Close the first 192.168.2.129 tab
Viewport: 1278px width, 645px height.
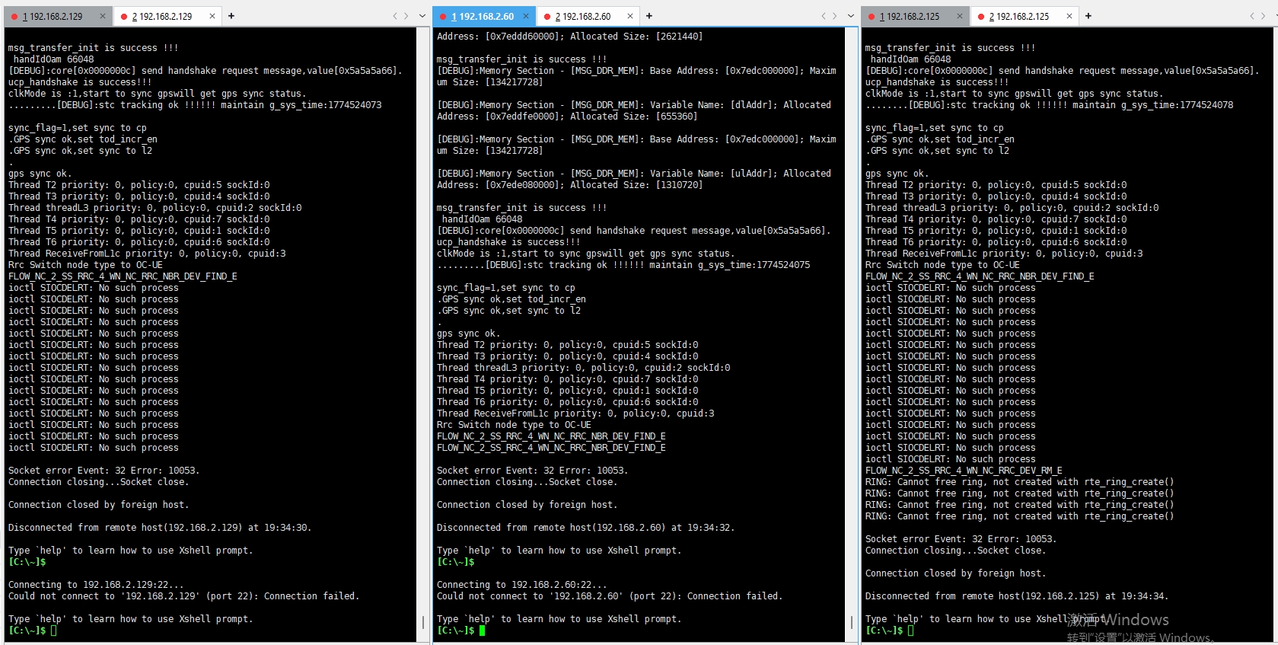pos(103,16)
